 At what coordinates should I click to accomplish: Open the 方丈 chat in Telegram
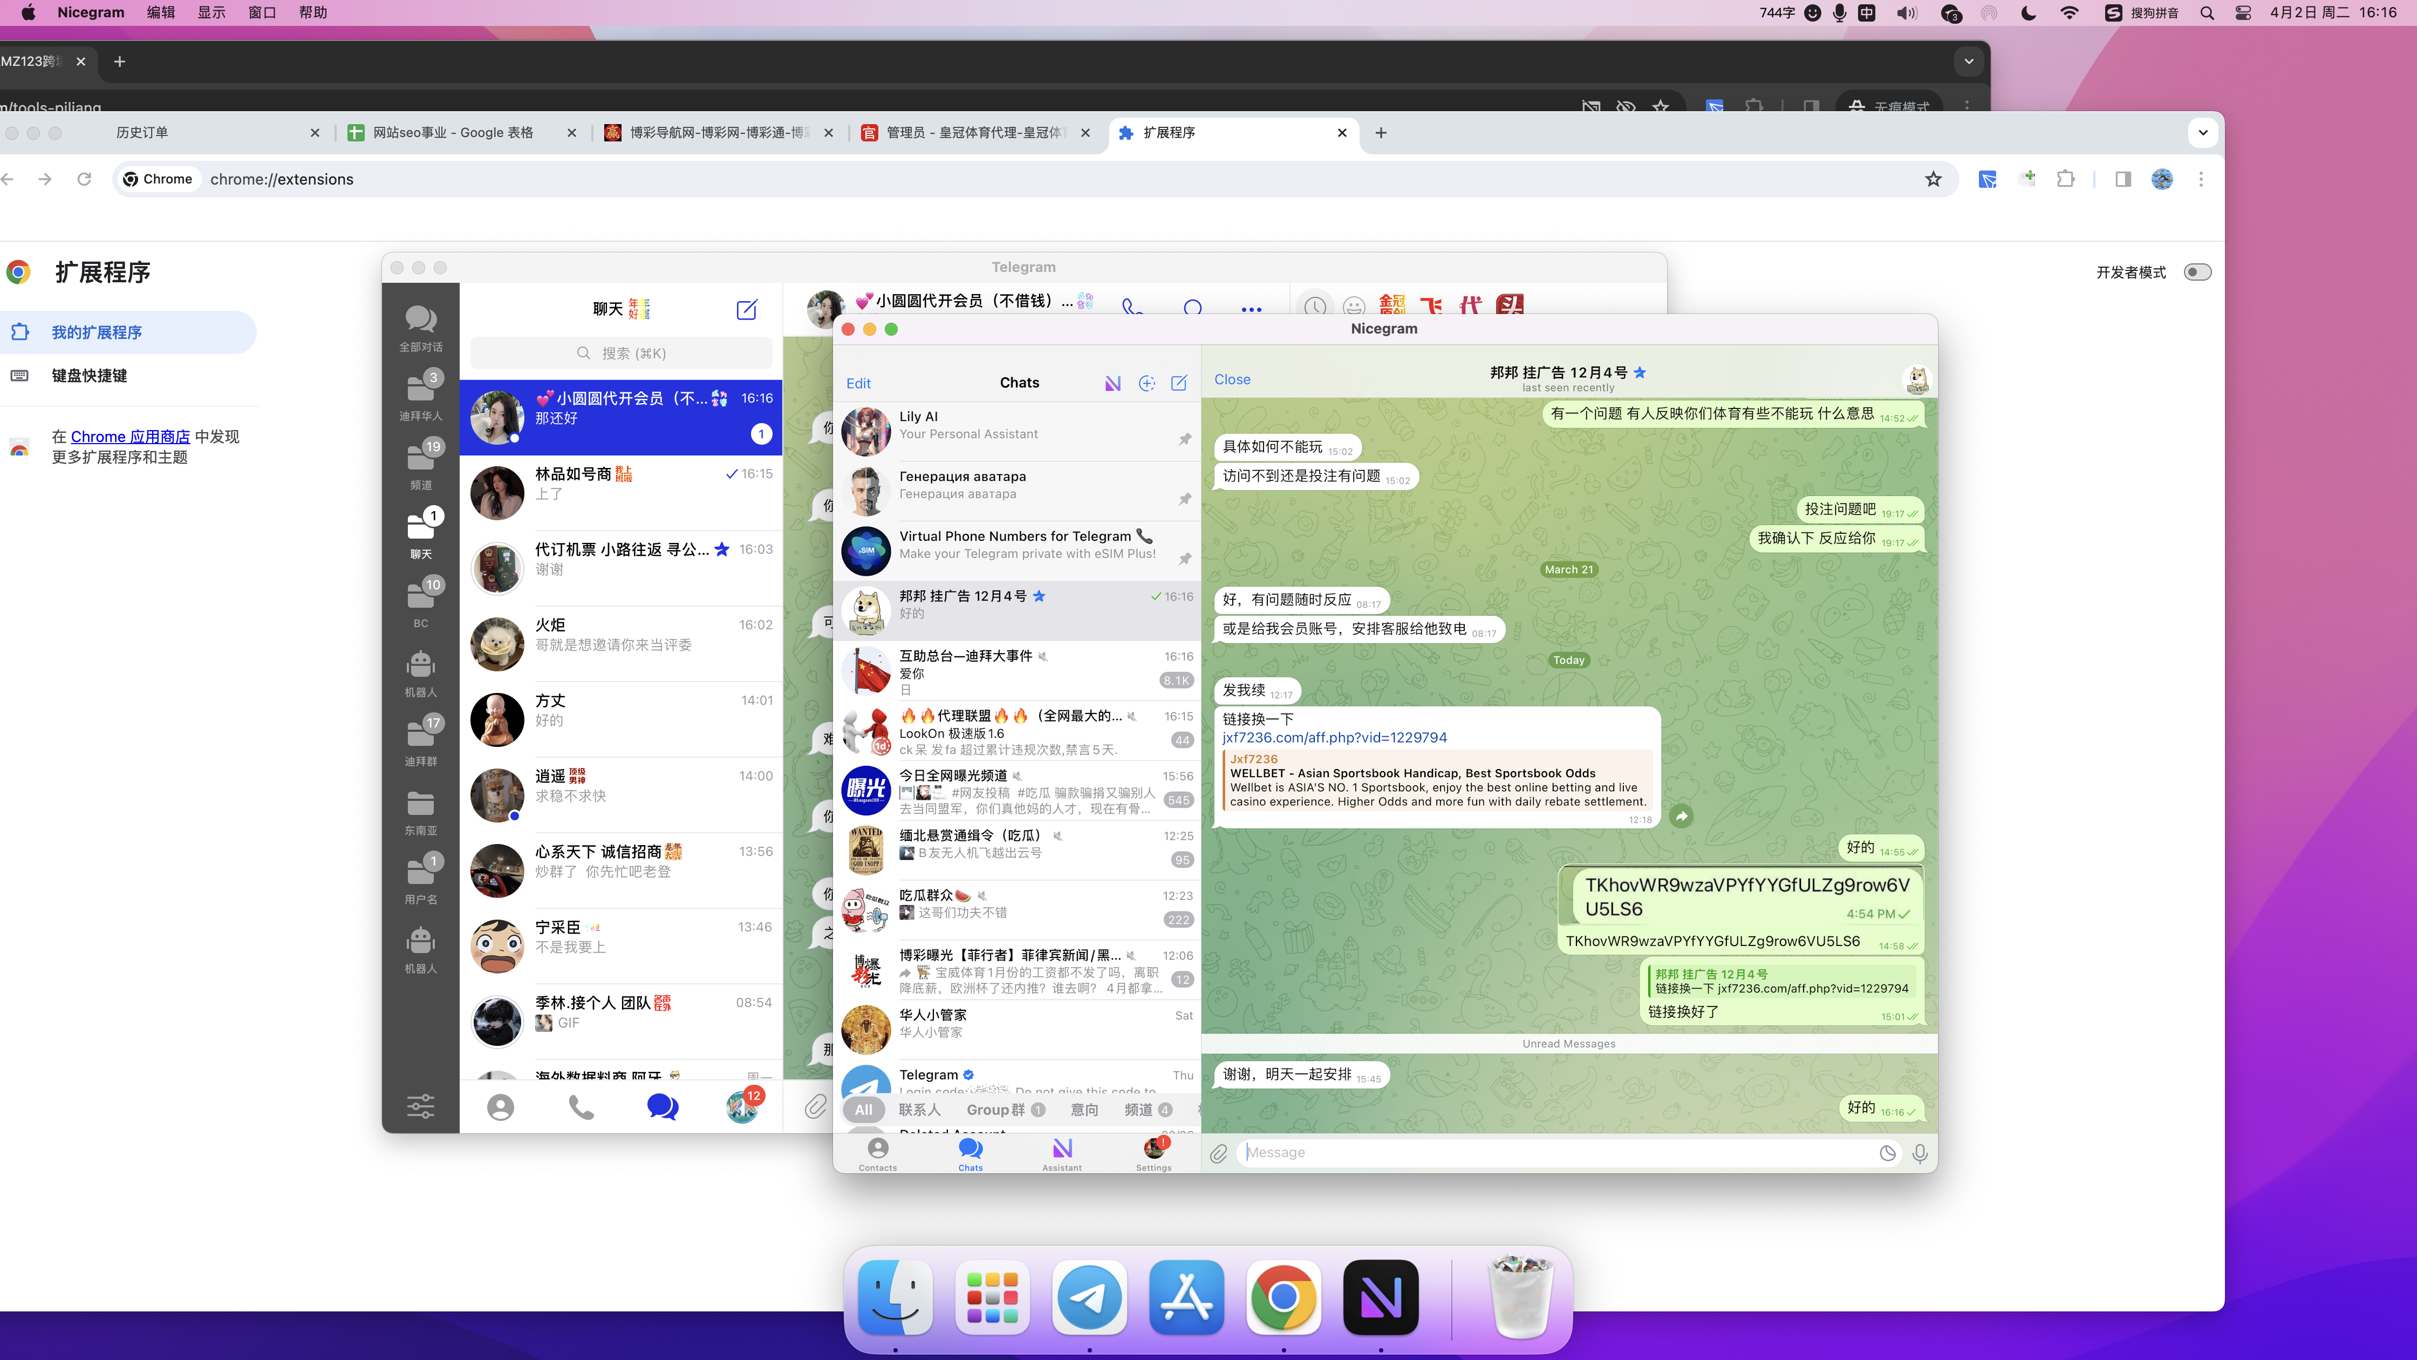click(x=621, y=720)
